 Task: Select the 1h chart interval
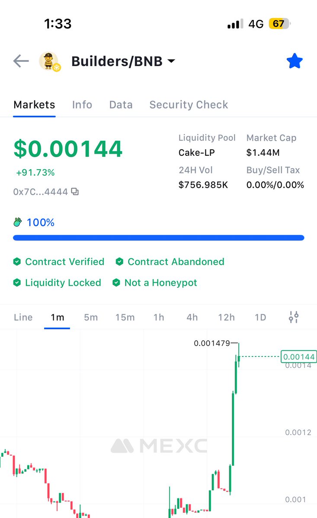[159, 317]
